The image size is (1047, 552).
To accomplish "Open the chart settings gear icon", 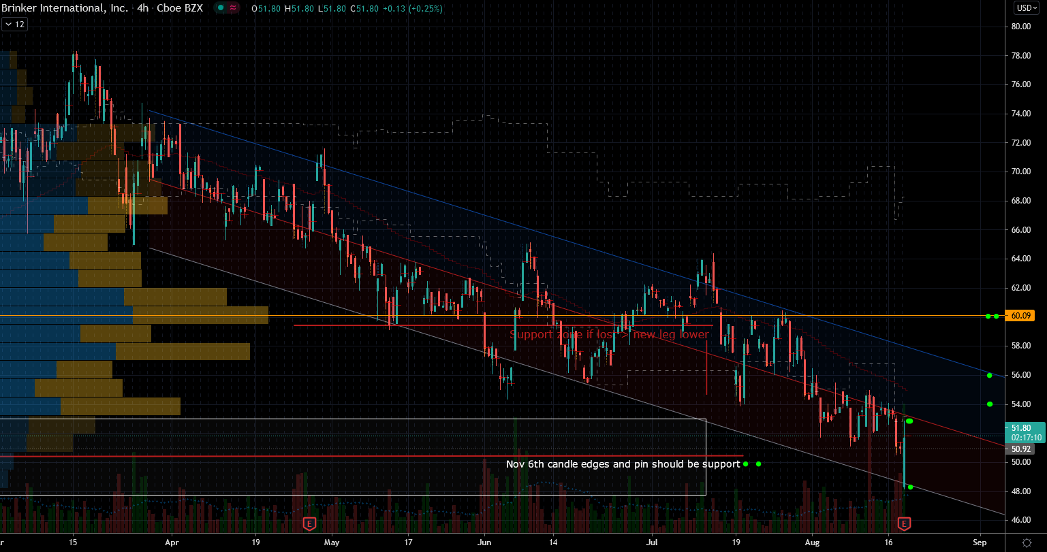I will point(1026,541).
